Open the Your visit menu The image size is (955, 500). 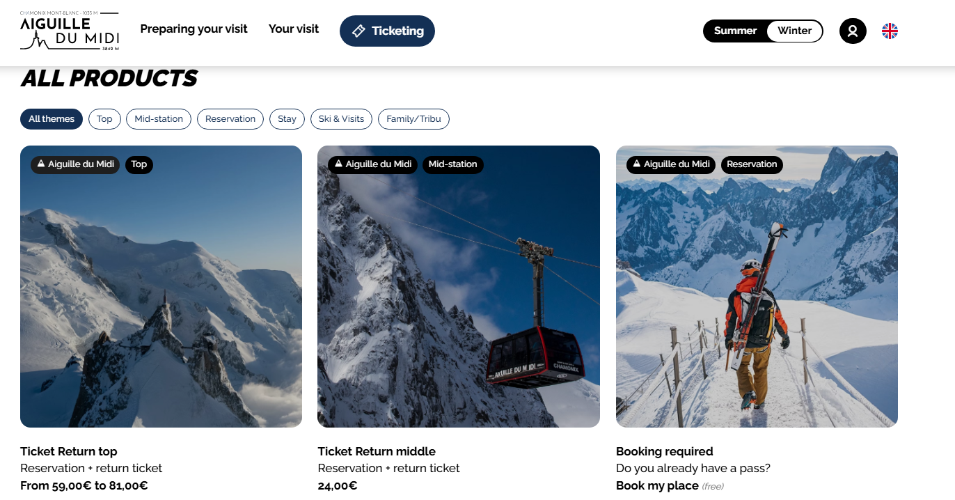click(294, 29)
